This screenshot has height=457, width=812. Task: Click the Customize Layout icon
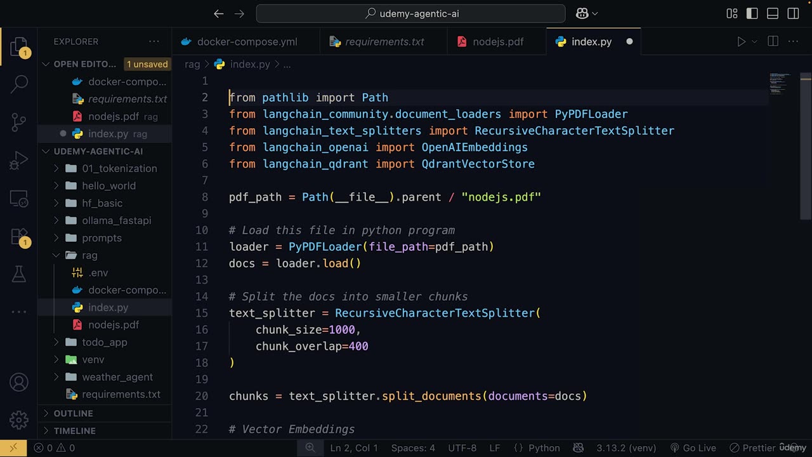click(x=732, y=13)
